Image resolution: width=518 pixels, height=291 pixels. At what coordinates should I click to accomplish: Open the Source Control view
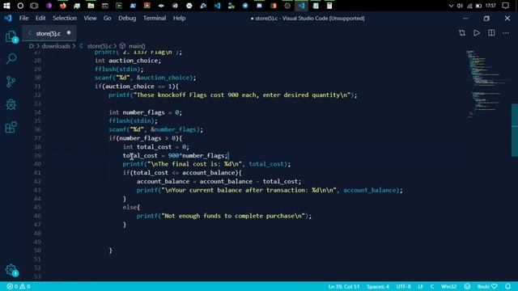[11, 82]
